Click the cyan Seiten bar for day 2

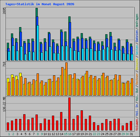click(x=13, y=53)
